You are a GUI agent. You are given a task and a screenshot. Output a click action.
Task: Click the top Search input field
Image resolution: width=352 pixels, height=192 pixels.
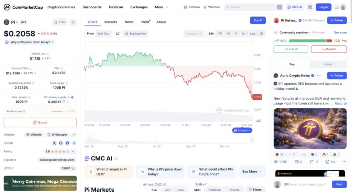point(253,7)
